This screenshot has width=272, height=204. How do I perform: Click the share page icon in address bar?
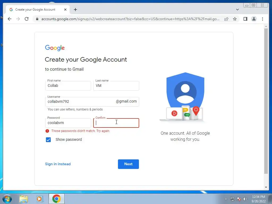point(226,19)
